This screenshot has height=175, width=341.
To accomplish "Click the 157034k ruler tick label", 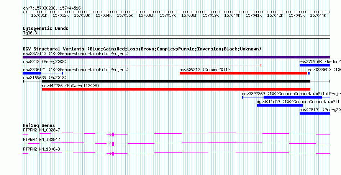I will tap(103, 15).
